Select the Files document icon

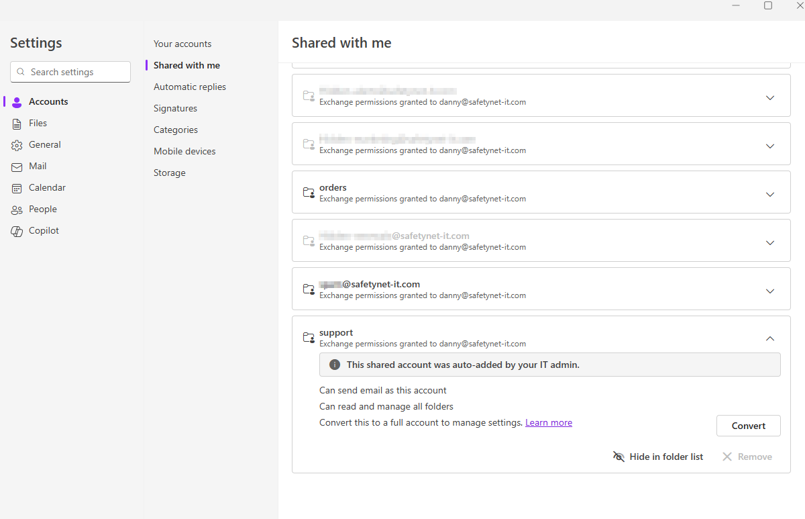coord(17,124)
